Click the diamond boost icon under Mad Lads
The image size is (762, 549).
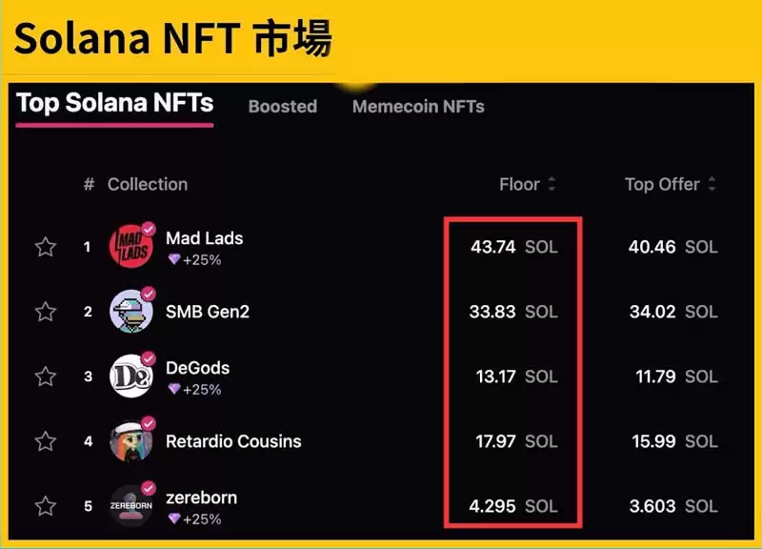173,260
